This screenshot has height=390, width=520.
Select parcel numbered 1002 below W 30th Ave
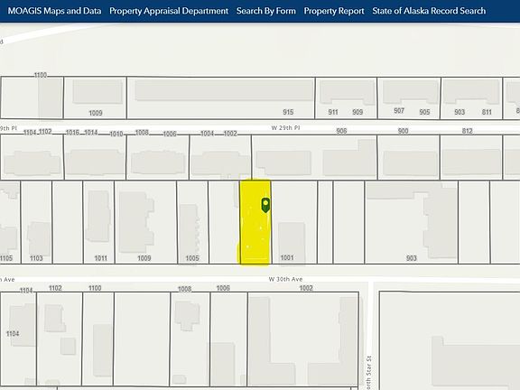point(302,339)
